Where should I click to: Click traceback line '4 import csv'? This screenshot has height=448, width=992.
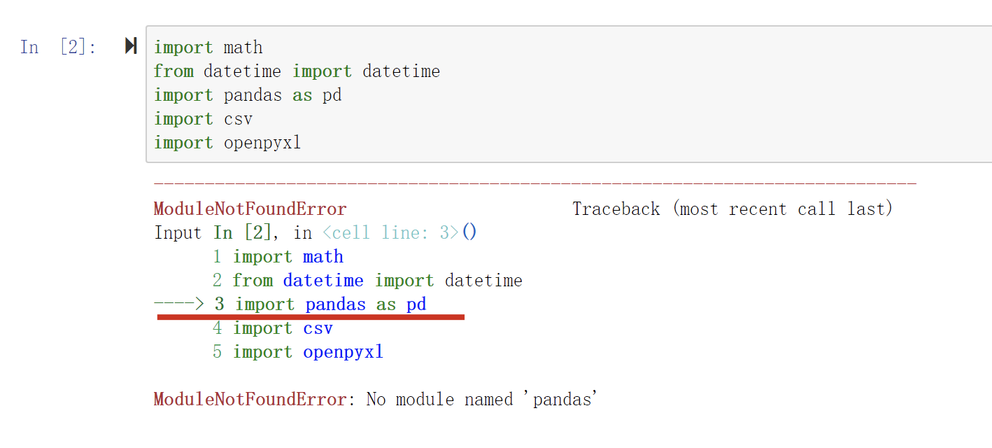coord(273,328)
